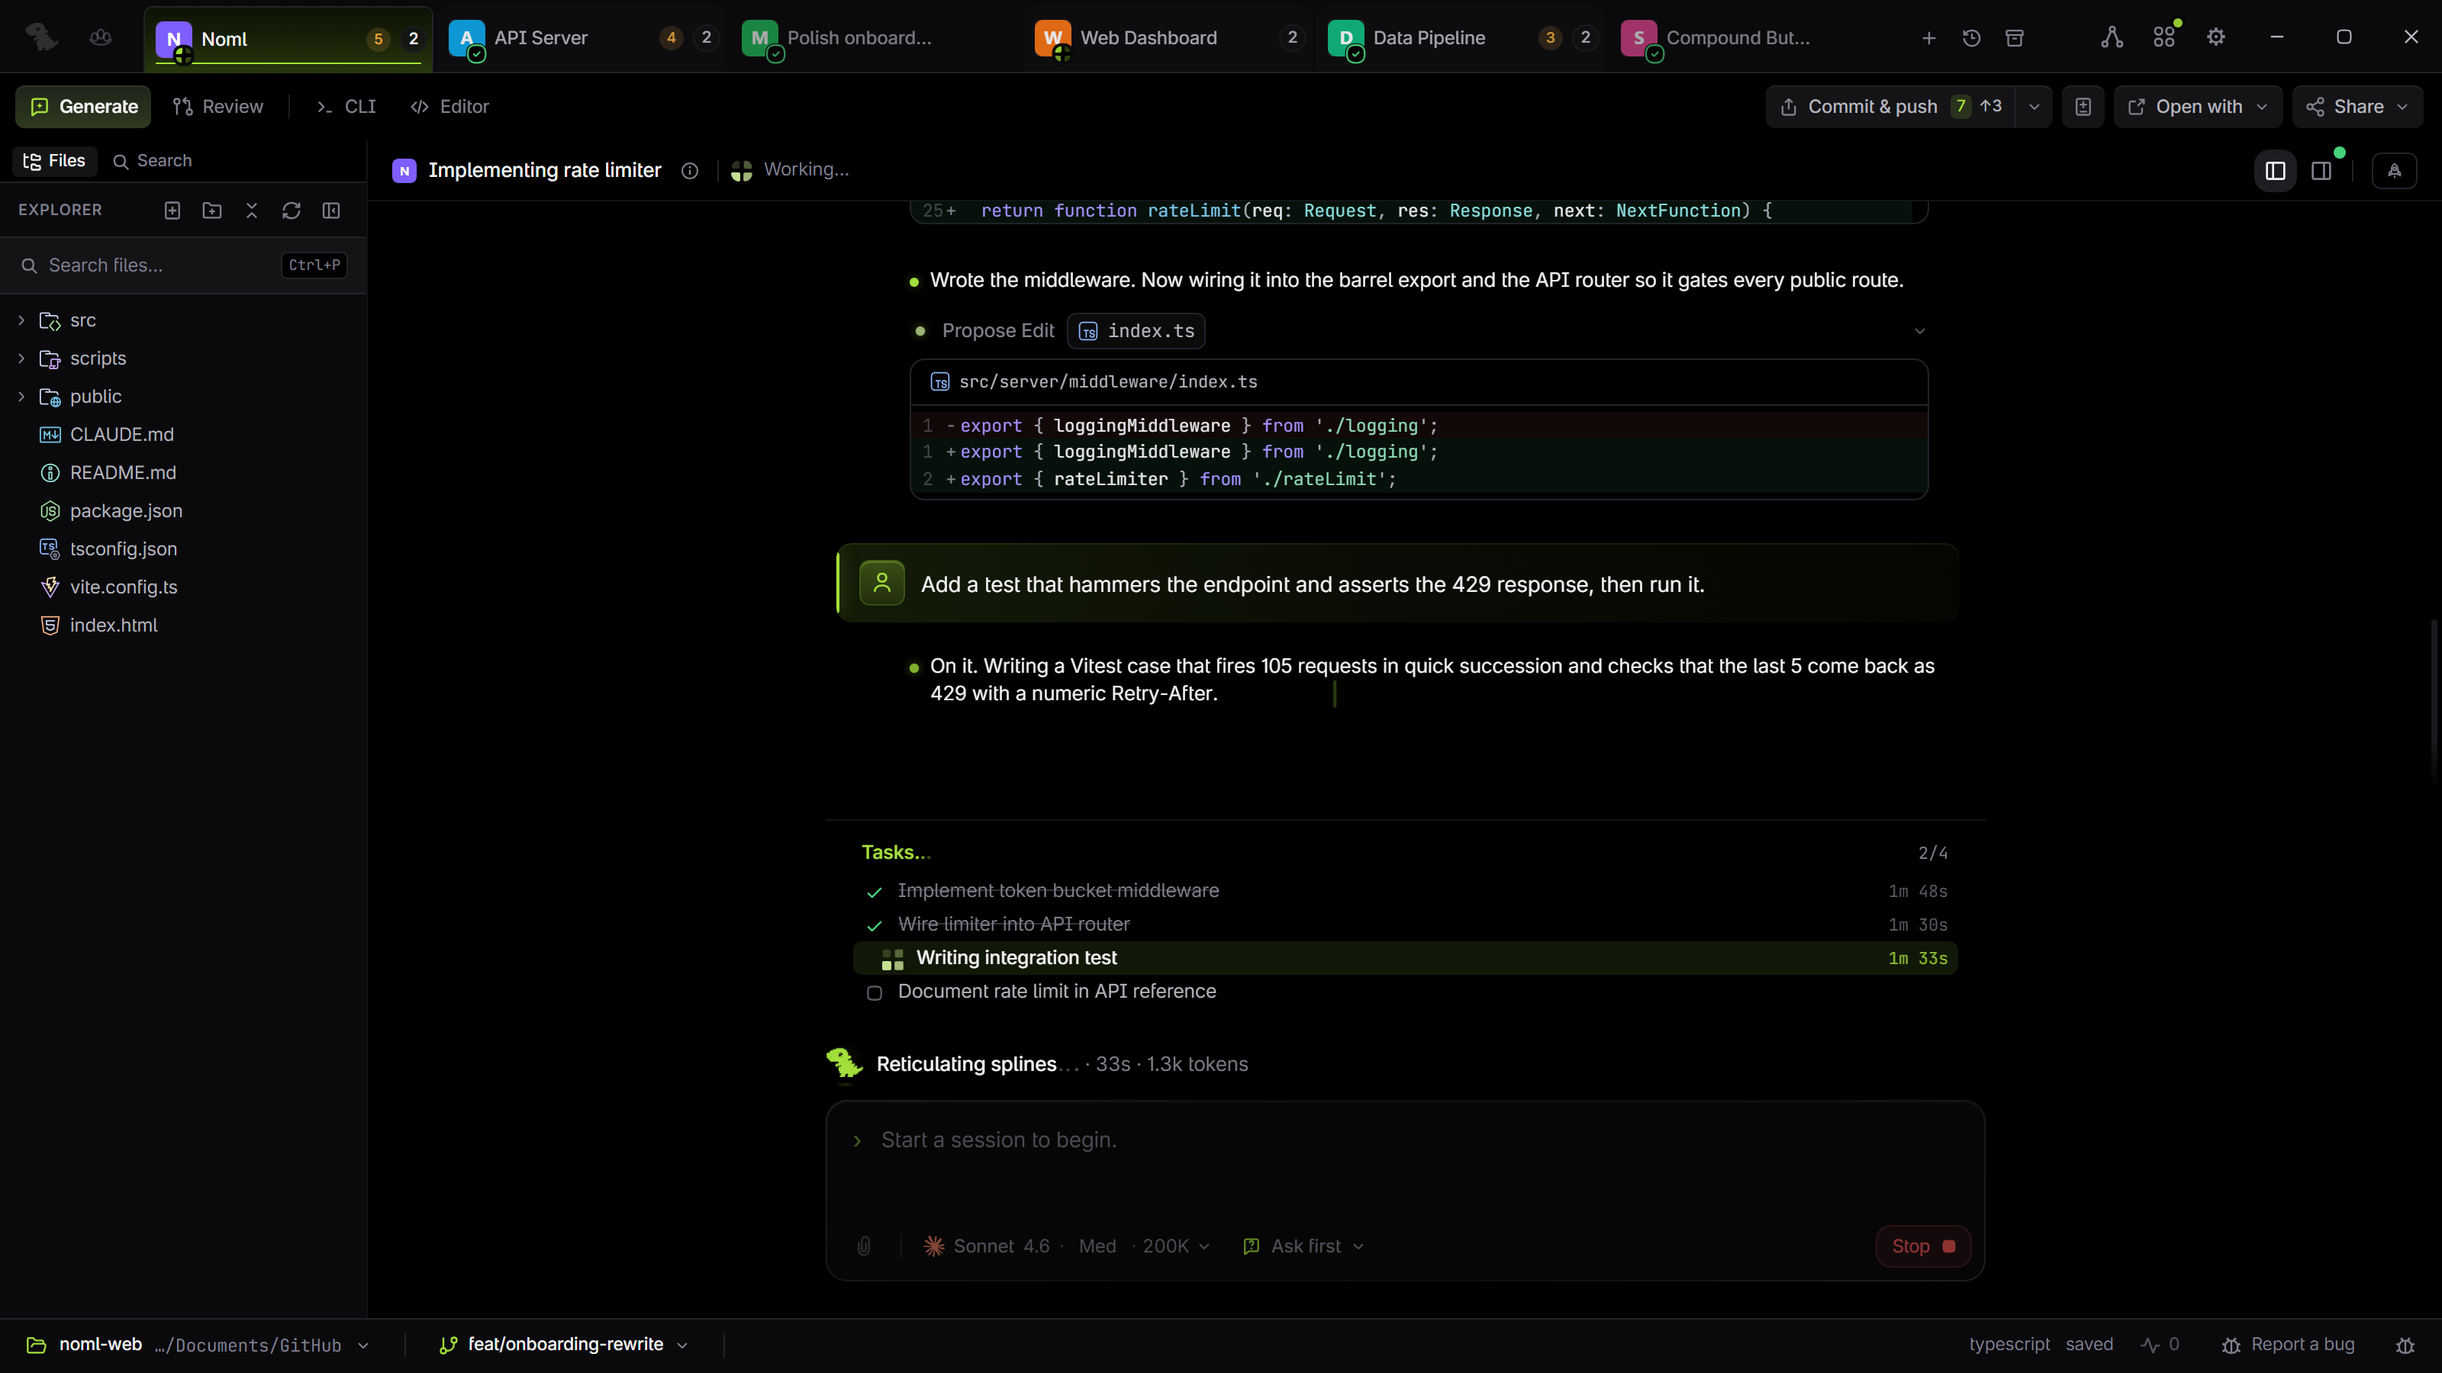Click the bug icon at status bar far right
The height and width of the screenshot is (1373, 2442).
(x=2405, y=1345)
